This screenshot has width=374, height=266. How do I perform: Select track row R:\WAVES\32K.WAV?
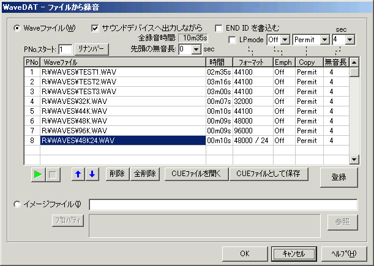tap(122, 101)
